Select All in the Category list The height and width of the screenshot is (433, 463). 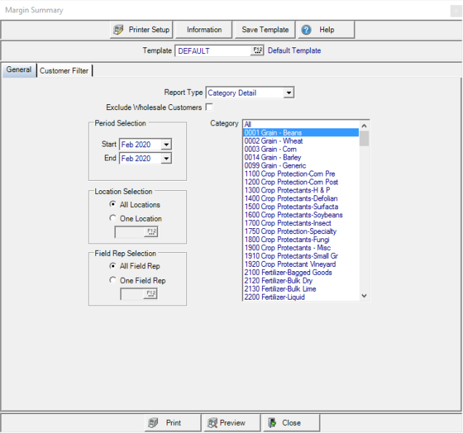301,124
